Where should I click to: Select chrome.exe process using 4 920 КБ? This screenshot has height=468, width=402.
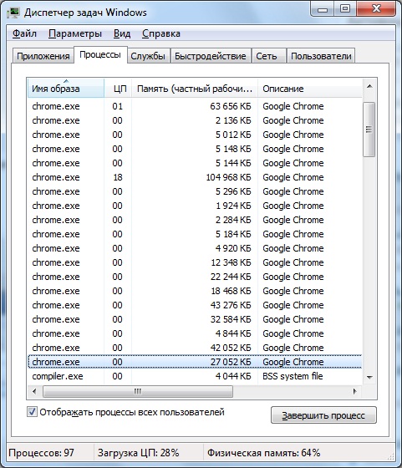[x=195, y=248]
